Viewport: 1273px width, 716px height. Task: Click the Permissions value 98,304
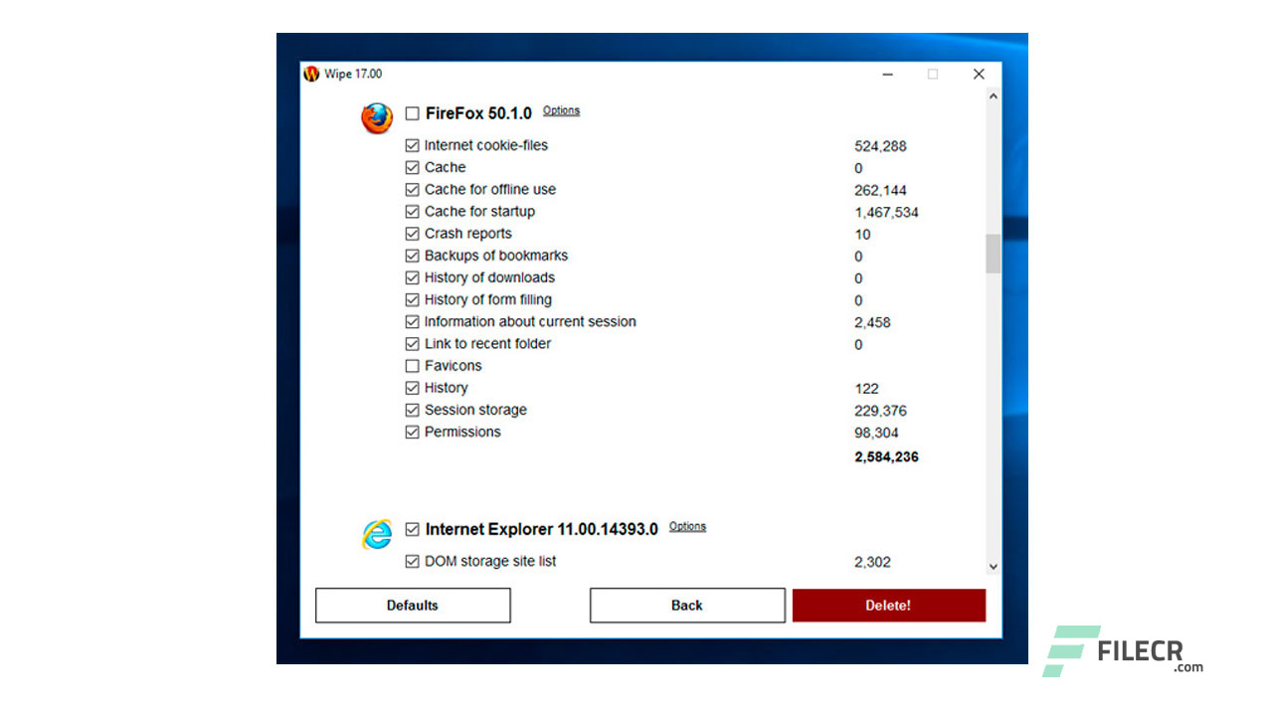pyautogui.click(x=876, y=433)
